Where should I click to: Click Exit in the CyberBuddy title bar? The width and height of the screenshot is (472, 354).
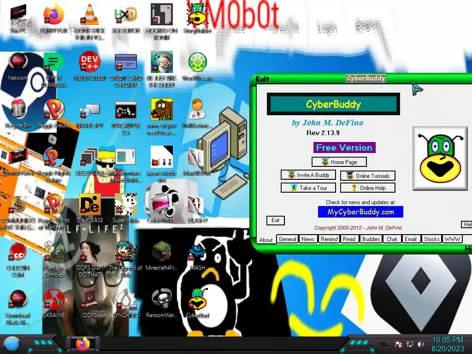tap(262, 79)
